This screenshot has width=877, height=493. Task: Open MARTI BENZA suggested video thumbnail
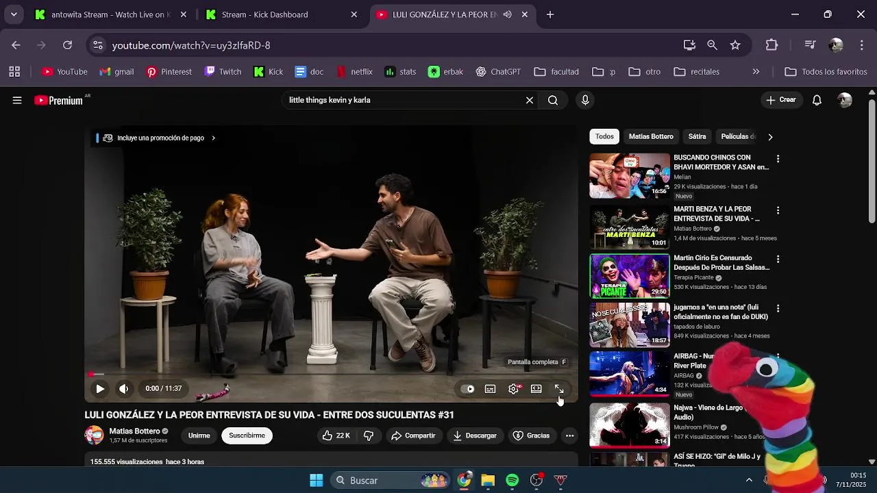(x=630, y=227)
